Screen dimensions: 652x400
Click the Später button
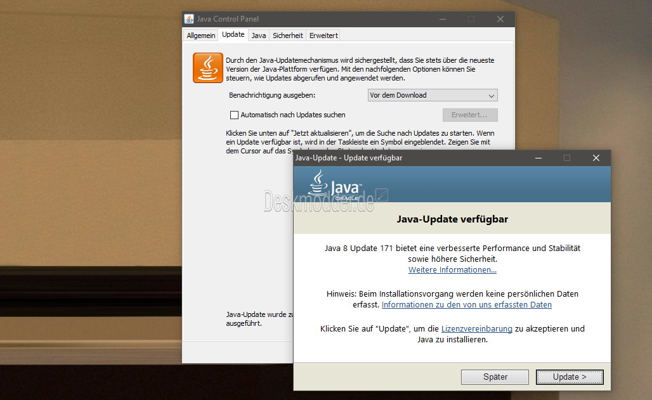pos(495,377)
